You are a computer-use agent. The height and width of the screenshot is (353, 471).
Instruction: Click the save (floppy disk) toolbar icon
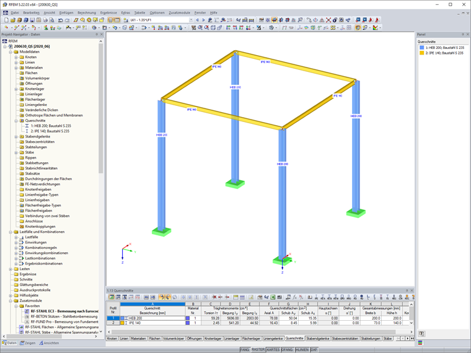tap(32, 20)
